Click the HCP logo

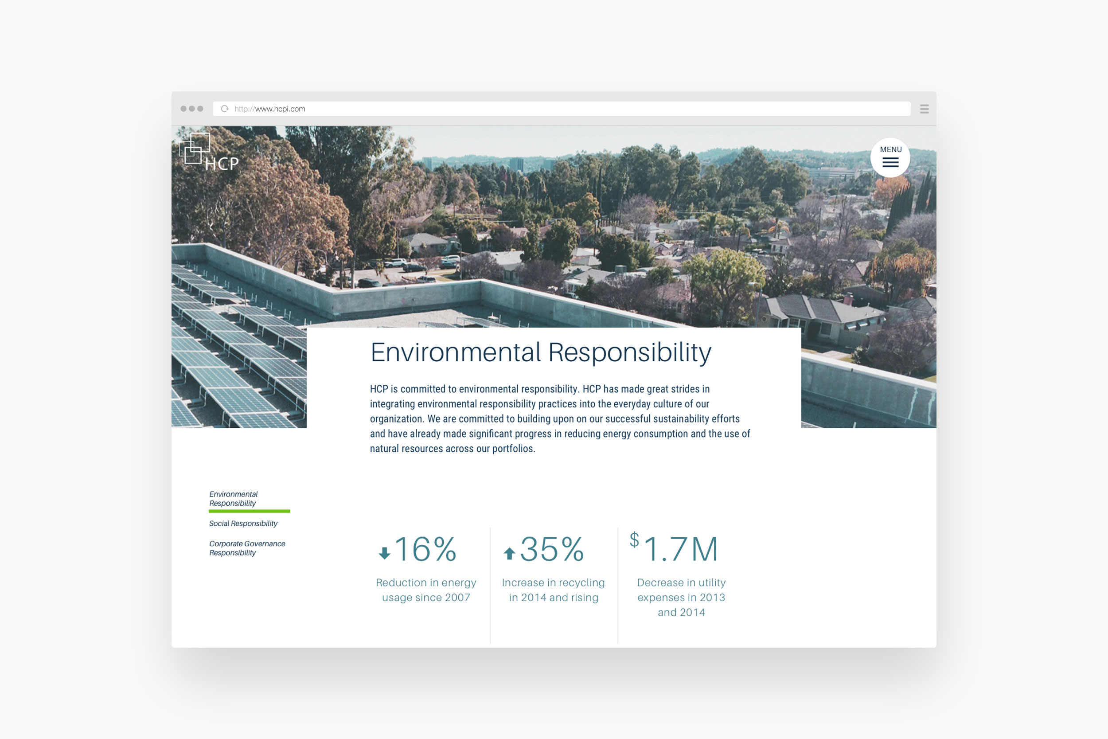click(x=209, y=152)
